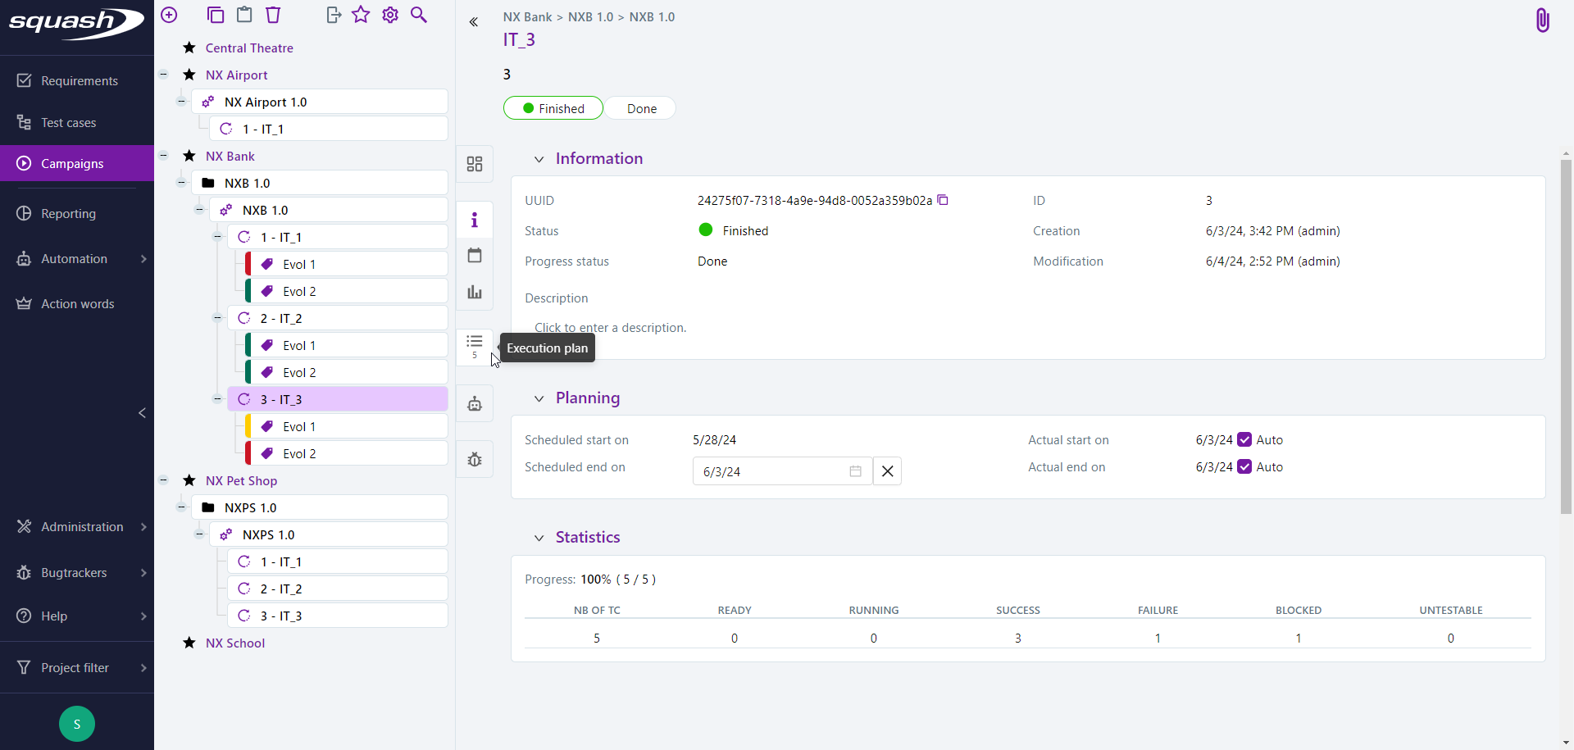The image size is (1574, 750).
Task: Open the Reporting workspace
Action: (77, 213)
